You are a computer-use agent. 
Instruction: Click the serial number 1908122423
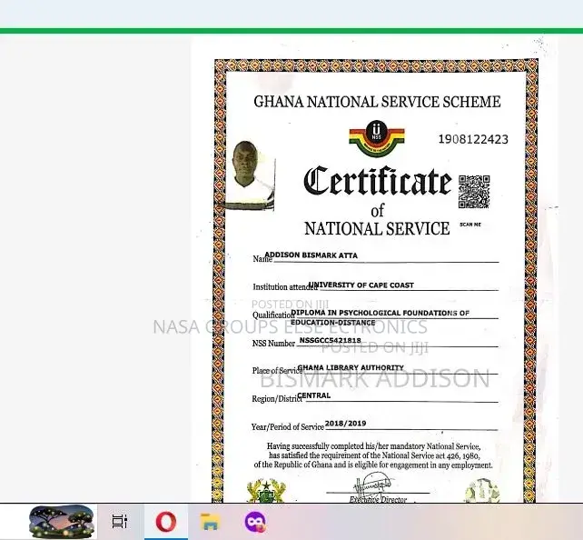473,139
